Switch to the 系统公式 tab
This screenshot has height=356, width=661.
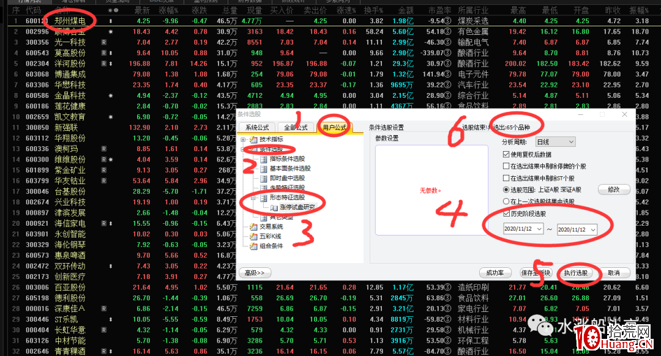pyautogui.click(x=257, y=128)
